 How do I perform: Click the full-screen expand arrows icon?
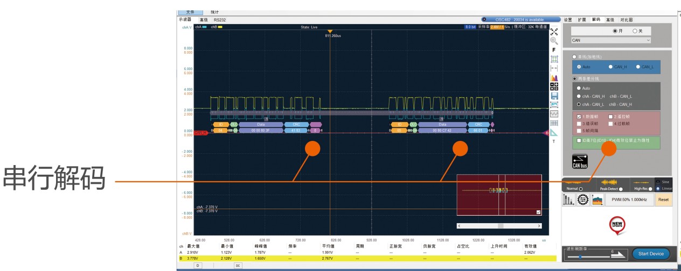point(553,32)
